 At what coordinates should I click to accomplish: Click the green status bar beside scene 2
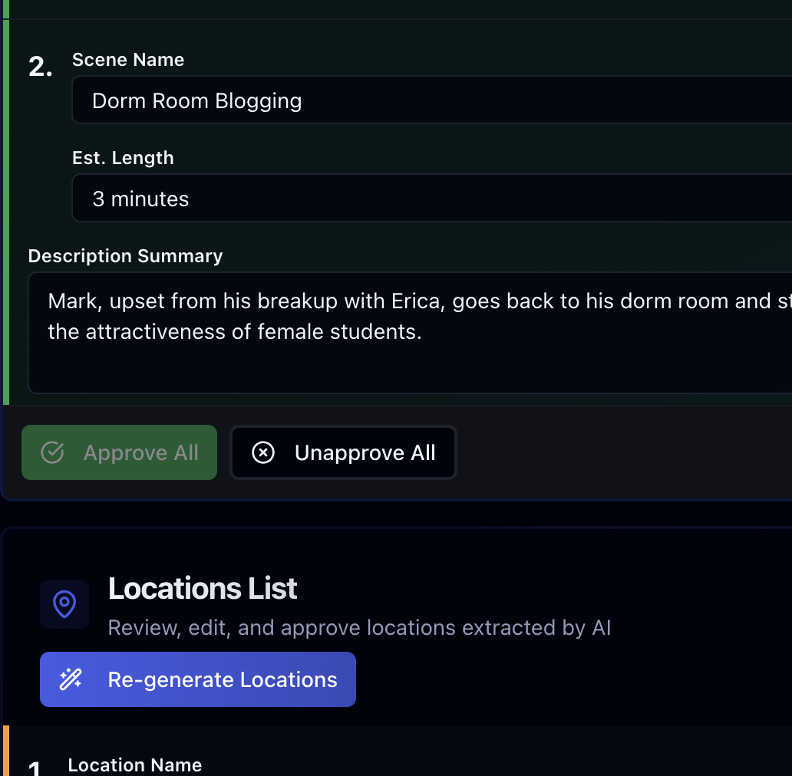(x=6, y=212)
